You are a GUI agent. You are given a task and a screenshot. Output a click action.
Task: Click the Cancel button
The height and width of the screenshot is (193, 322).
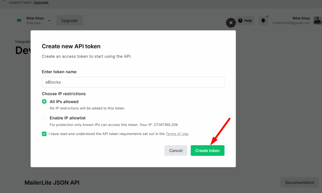176,151
